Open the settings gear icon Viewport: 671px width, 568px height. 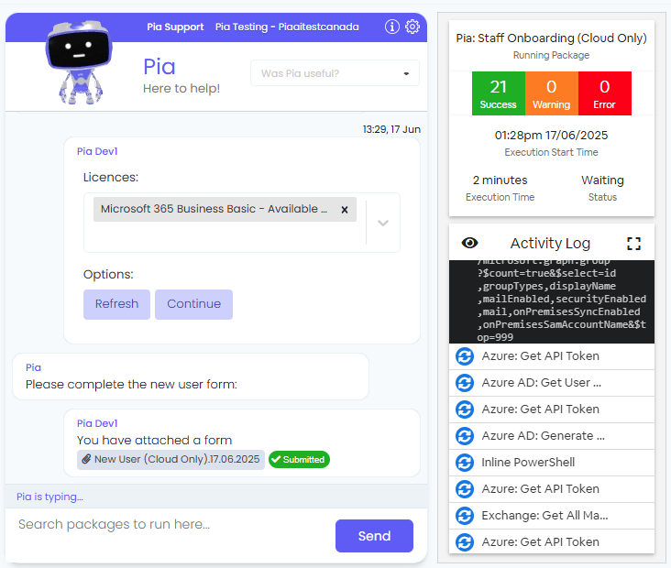click(412, 27)
